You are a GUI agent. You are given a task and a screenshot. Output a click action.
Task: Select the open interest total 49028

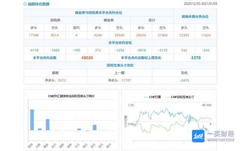(87, 58)
